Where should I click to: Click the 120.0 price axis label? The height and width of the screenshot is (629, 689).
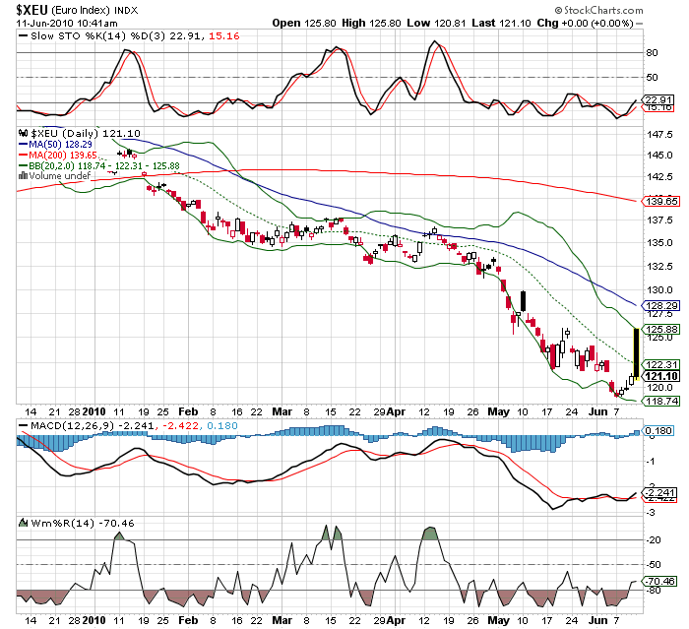pyautogui.click(x=659, y=388)
